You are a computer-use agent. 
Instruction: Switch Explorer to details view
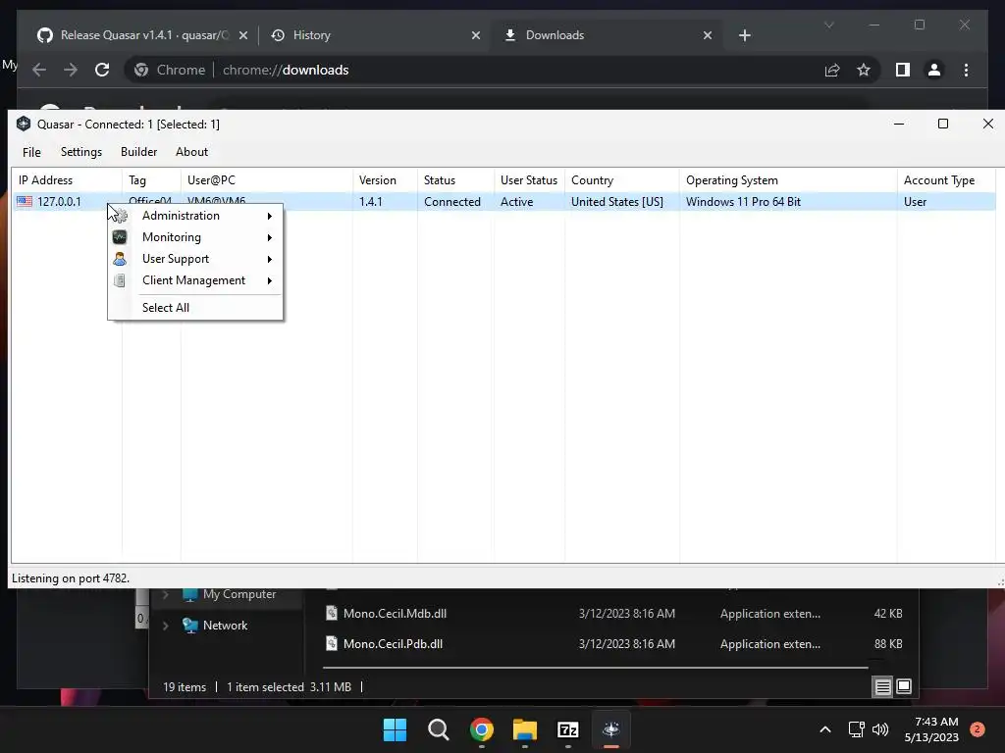(882, 687)
